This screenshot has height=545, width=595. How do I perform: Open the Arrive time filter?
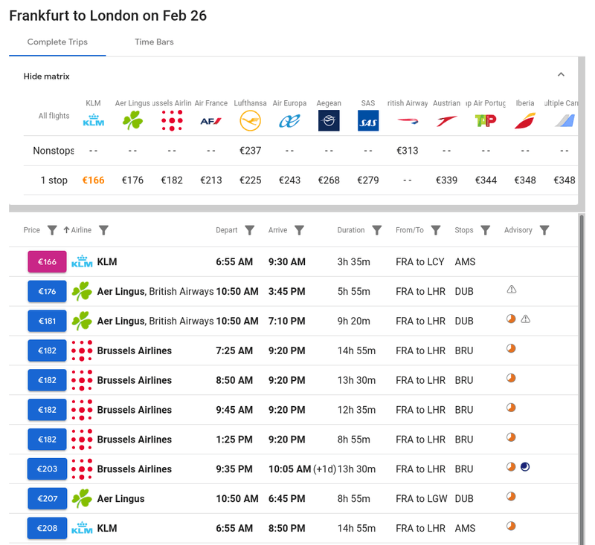299,230
